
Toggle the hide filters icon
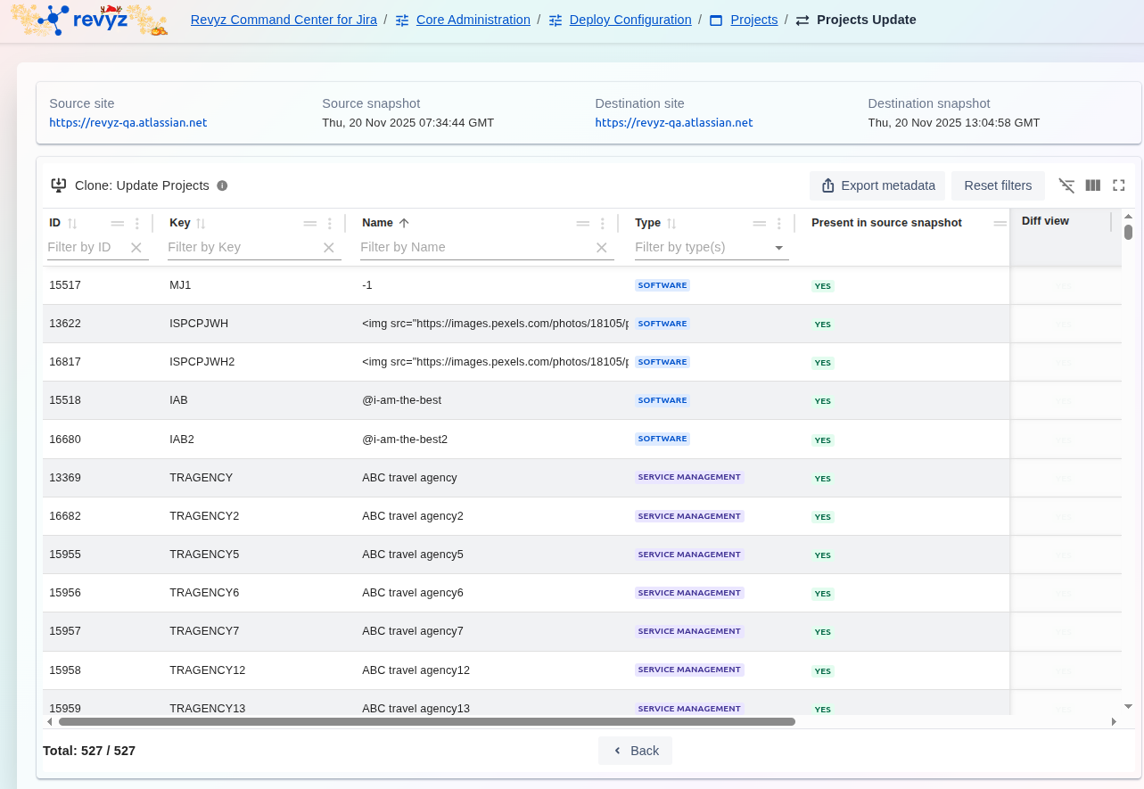coord(1066,185)
